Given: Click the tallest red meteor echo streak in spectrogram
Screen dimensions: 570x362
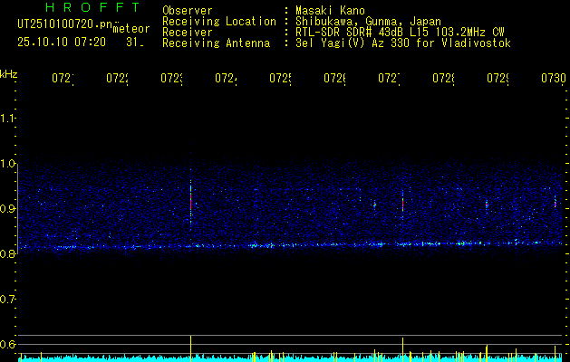Looking at the screenshot, I should pos(190,200).
